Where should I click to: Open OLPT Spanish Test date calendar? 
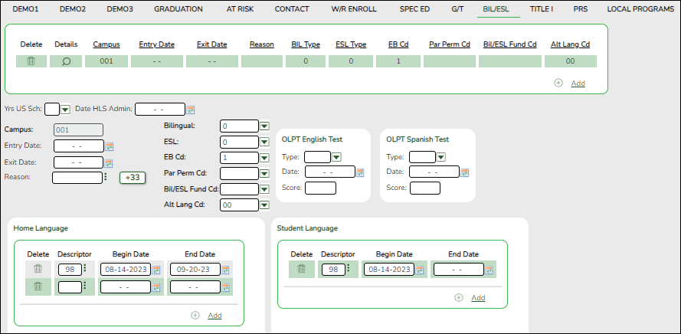[465, 172]
